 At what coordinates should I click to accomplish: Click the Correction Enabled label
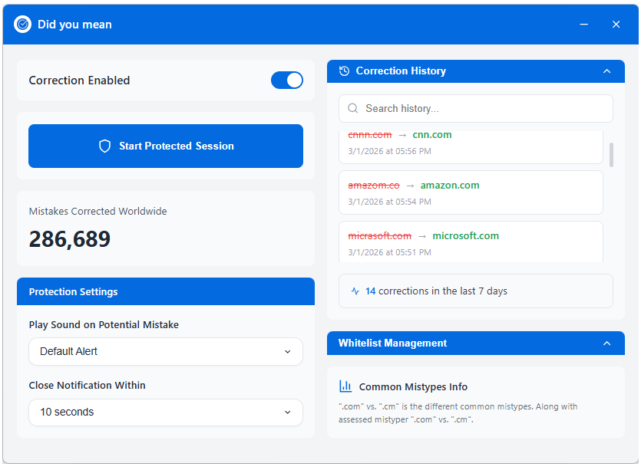(79, 81)
